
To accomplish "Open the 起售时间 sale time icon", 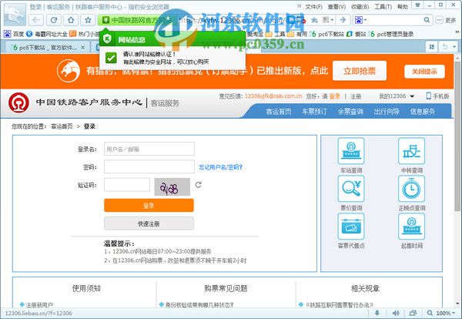I will click(411, 227).
